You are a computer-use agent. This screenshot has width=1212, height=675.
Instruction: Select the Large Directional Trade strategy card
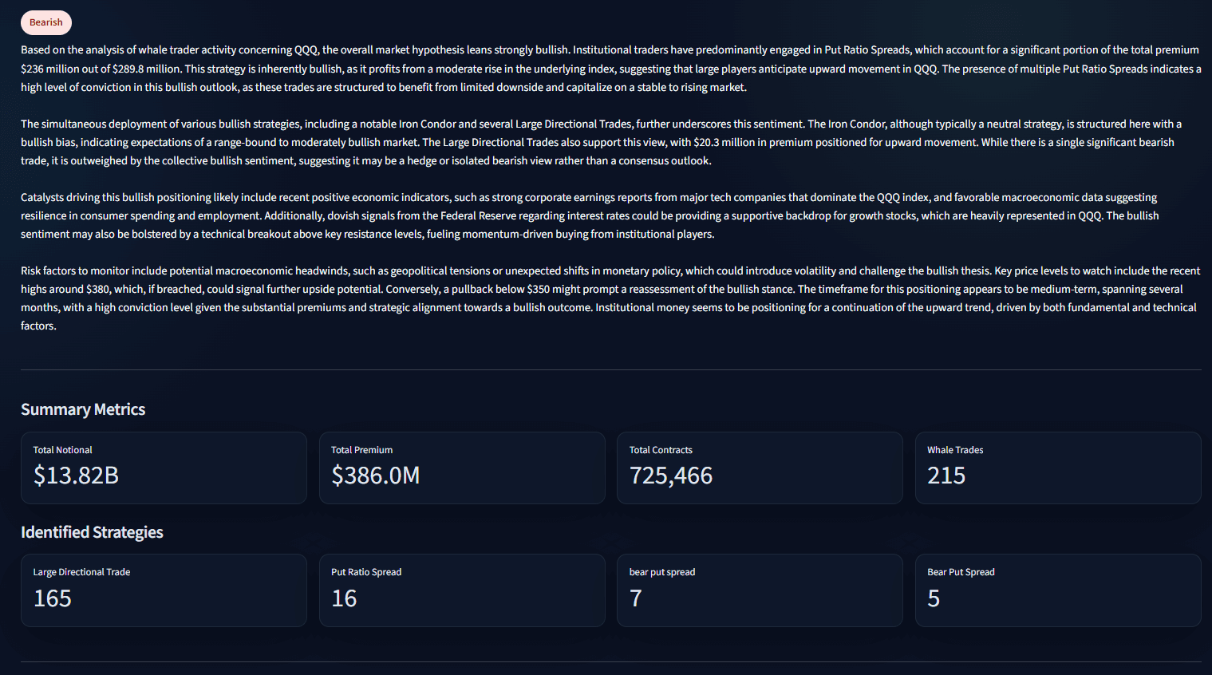tap(164, 590)
